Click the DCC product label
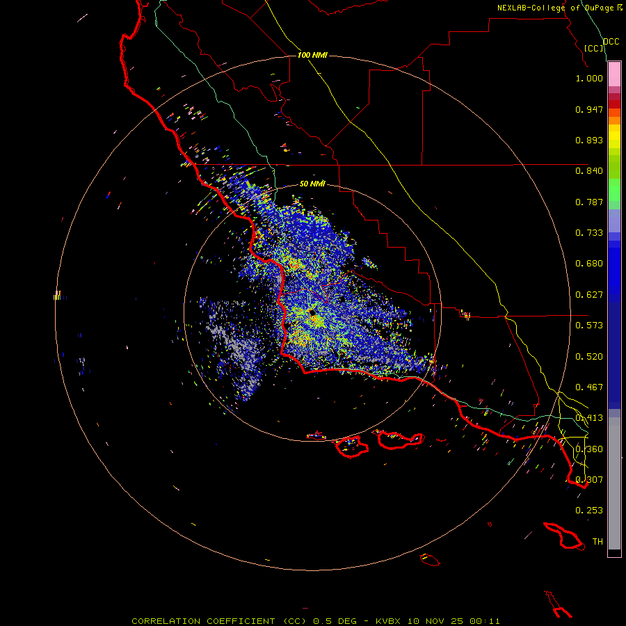The height and width of the screenshot is (626, 626). point(611,42)
